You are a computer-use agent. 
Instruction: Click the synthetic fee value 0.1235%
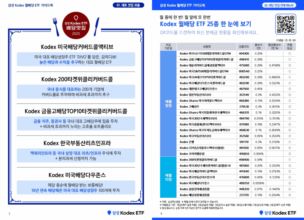(275, 177)
